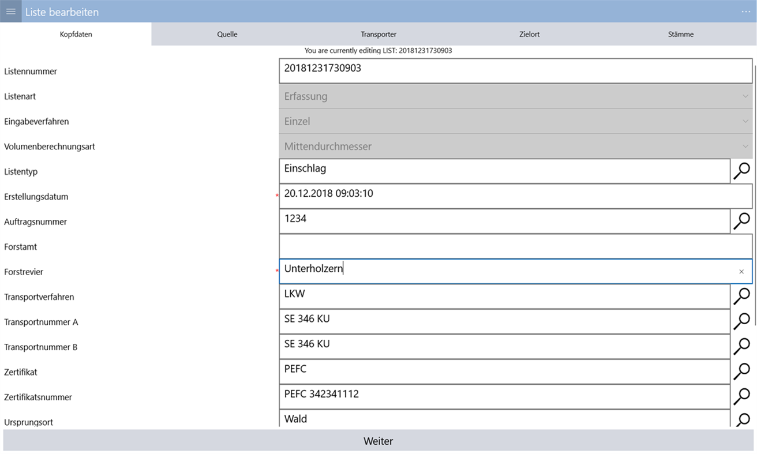The image size is (757, 454).
Task: Open the Transportnummer A search magnifier
Action: (x=742, y=321)
